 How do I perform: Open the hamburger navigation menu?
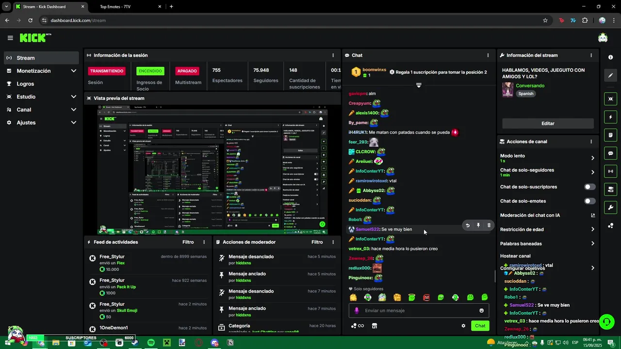[10, 38]
